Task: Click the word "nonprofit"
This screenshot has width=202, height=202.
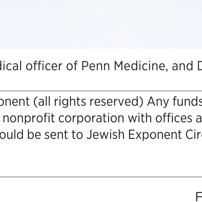Action: click(x=29, y=118)
